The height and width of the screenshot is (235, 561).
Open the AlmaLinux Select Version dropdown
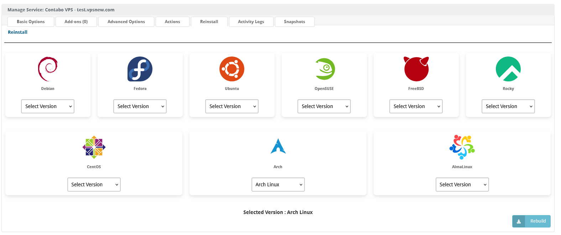click(462, 185)
